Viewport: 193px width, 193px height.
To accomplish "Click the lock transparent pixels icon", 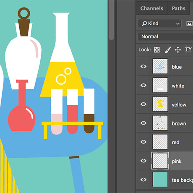I will tap(157, 50).
